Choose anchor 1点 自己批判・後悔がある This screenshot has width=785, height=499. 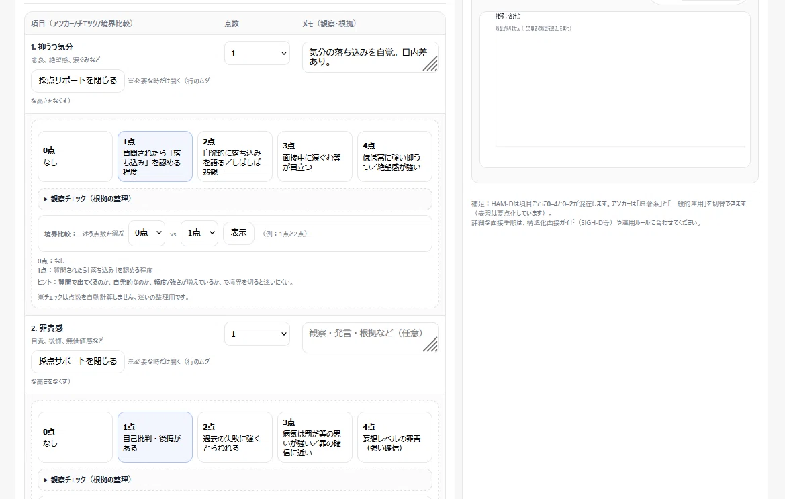(x=155, y=437)
